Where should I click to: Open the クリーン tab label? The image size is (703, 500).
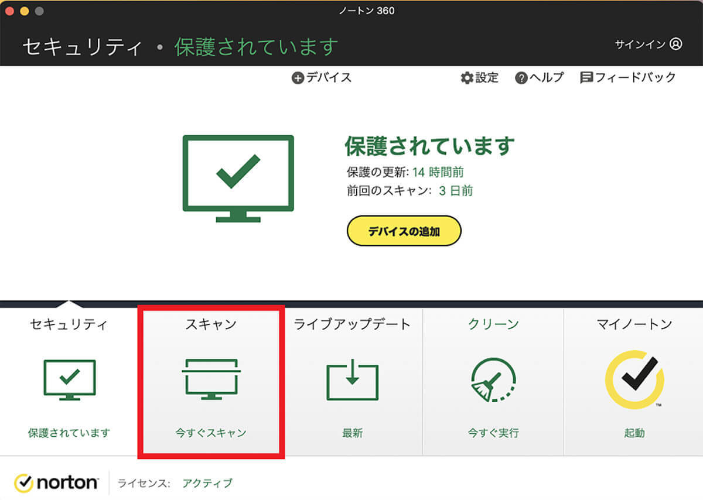point(493,324)
